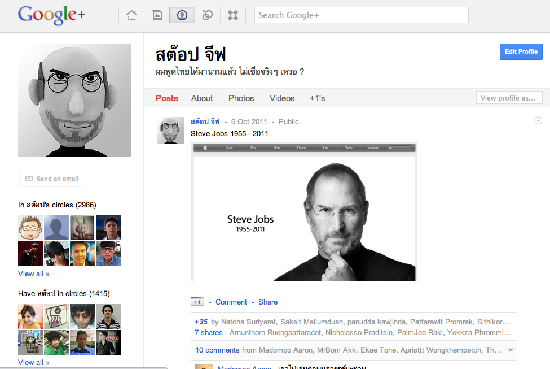Switch to the About tab
Image resolution: width=550 pixels, height=369 pixels.
point(202,98)
